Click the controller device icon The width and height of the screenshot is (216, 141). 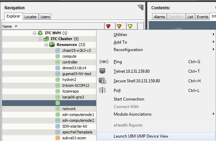[58, 62]
